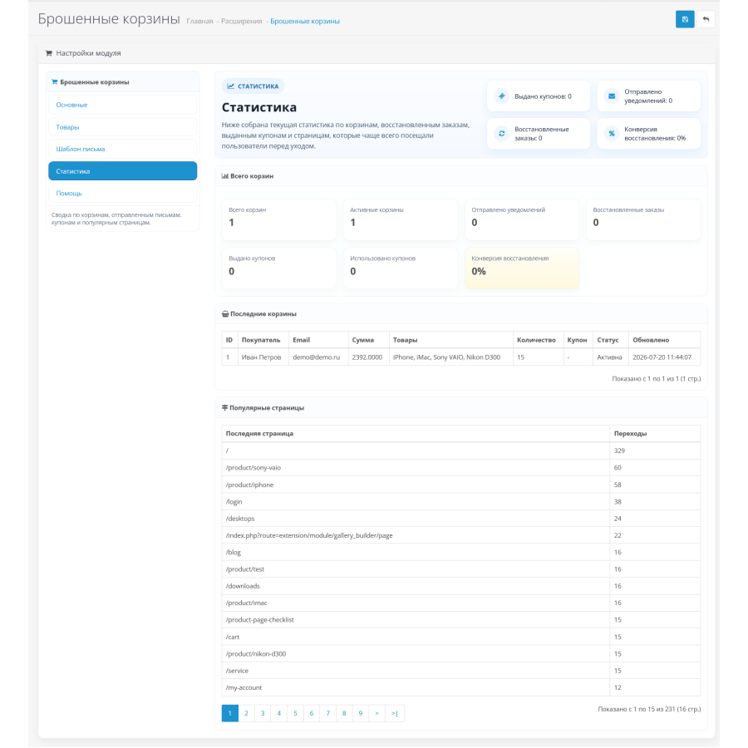The image size is (748, 748).
Task: Click the gallery_builder/page route row
Action: (x=460, y=535)
